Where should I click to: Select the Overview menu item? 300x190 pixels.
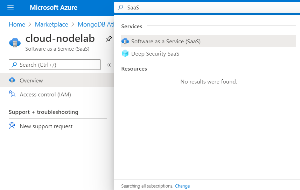(x=57, y=80)
